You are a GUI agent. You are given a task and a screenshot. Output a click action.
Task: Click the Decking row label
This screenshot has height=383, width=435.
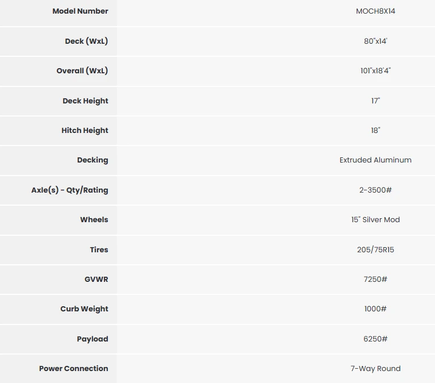[93, 160]
